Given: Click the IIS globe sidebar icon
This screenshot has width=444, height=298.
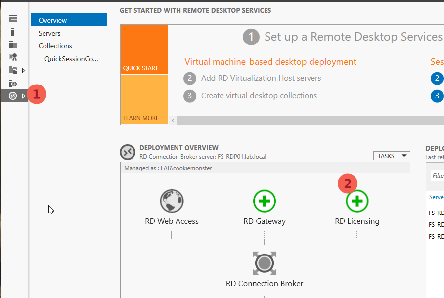Looking at the screenshot, I should [x=13, y=83].
